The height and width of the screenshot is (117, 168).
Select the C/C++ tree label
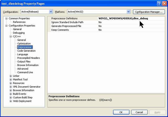(17, 37)
